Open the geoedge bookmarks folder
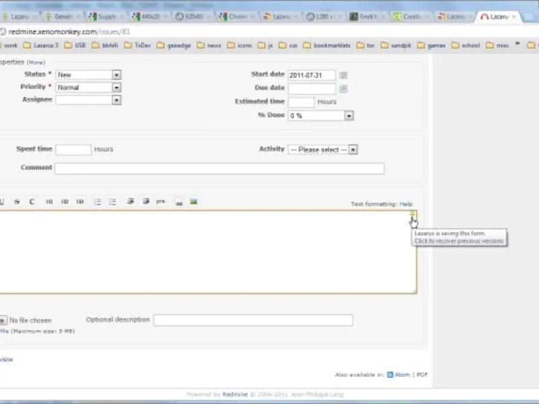 pos(174,45)
